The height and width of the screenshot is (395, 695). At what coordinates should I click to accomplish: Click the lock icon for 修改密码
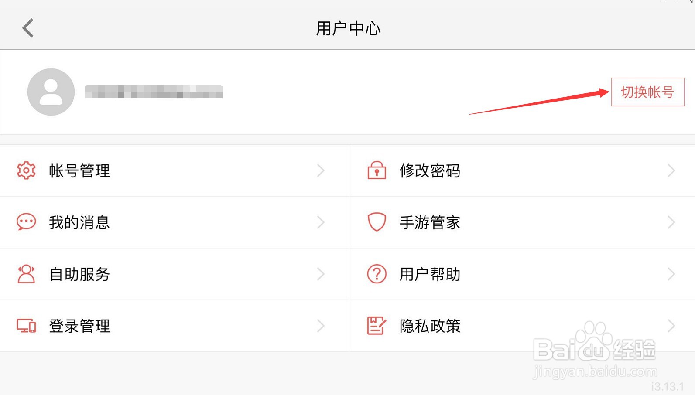pyautogui.click(x=377, y=170)
